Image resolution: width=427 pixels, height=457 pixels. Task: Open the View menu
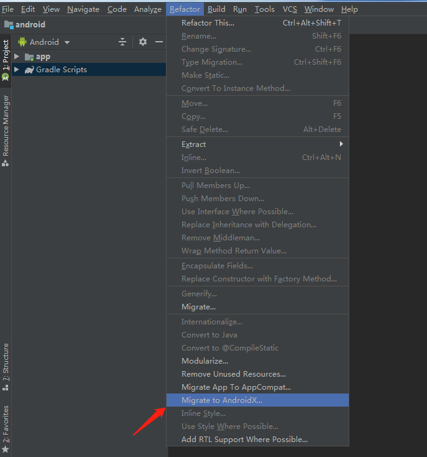click(51, 9)
